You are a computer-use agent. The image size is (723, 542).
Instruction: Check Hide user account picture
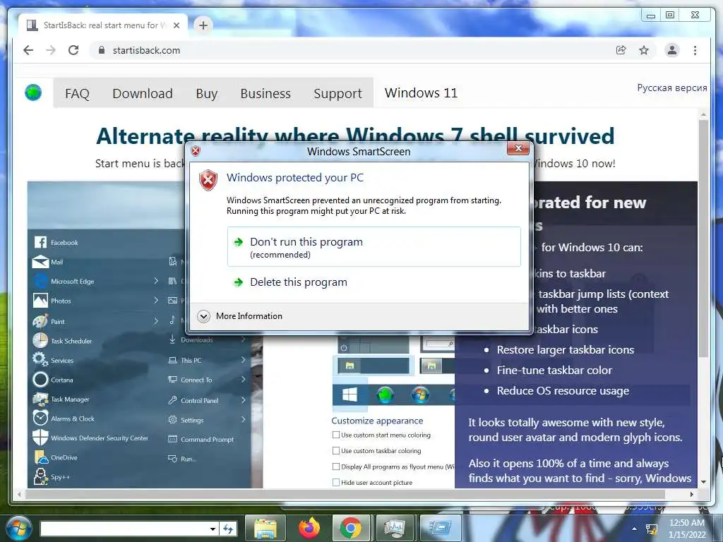tap(335, 482)
